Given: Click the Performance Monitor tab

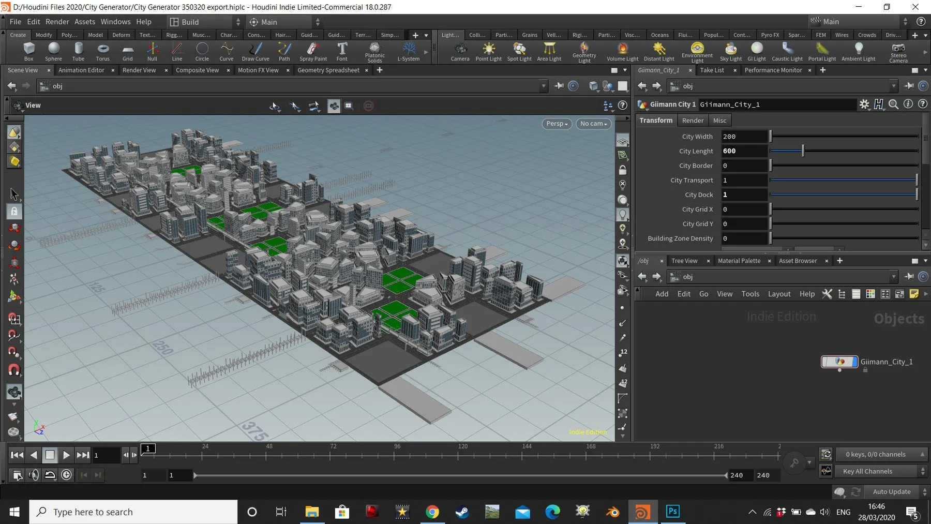Looking at the screenshot, I should (774, 70).
